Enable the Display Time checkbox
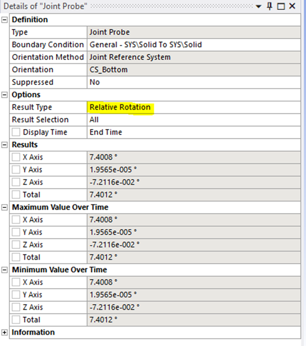The width and height of the screenshot is (306, 346). tap(16, 132)
